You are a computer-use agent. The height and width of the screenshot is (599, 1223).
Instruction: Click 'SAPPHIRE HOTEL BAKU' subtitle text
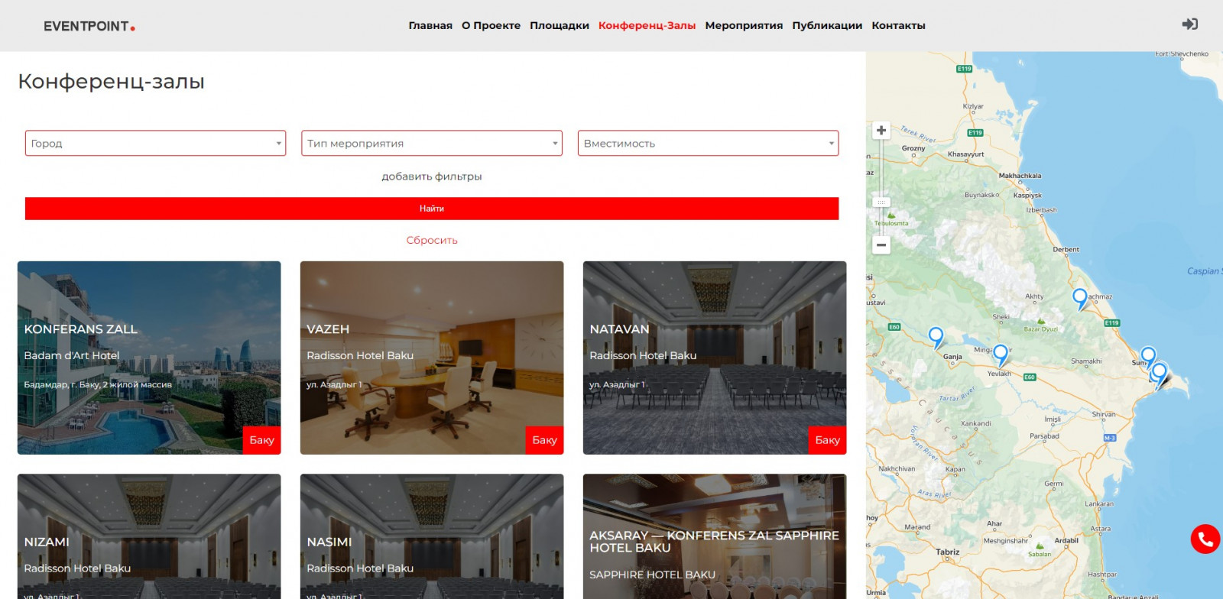point(652,575)
